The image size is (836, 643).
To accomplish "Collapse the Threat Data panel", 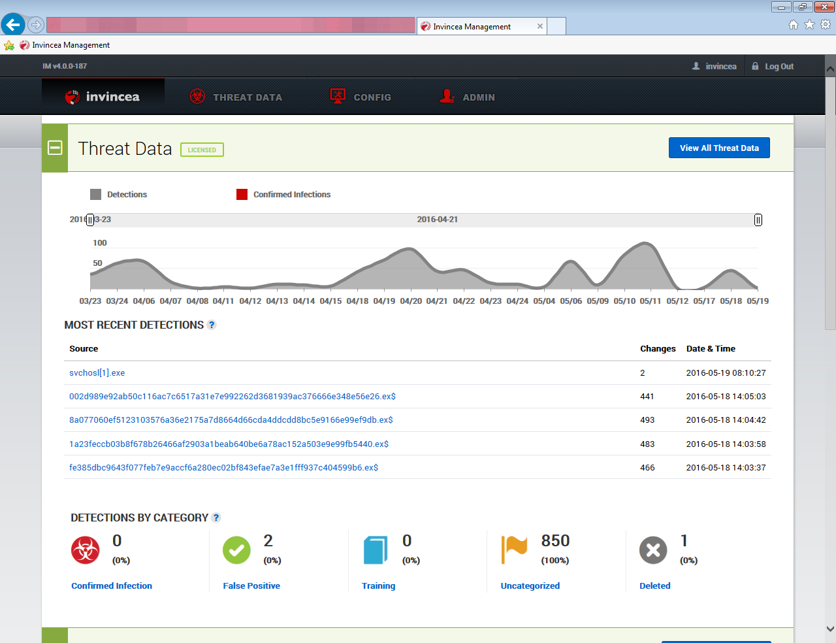I will point(56,148).
